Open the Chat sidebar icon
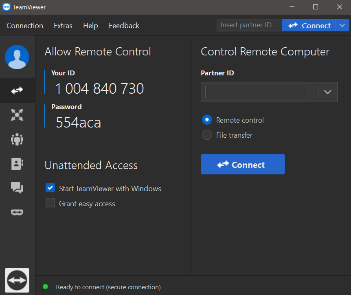 tap(17, 188)
